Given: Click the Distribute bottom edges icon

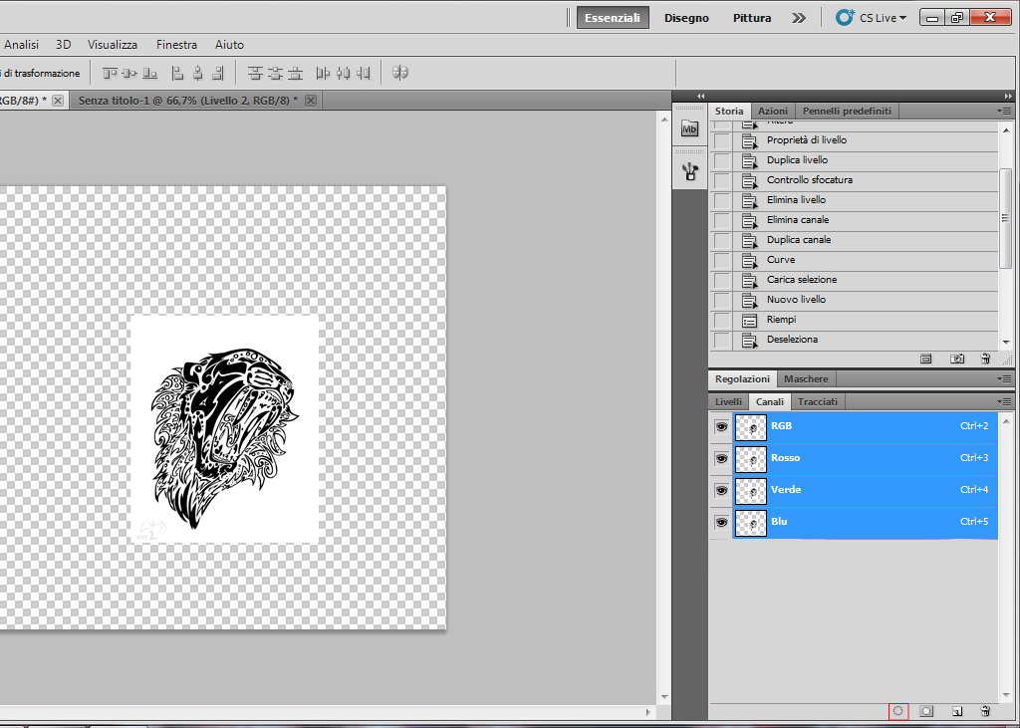Looking at the screenshot, I should pos(295,73).
